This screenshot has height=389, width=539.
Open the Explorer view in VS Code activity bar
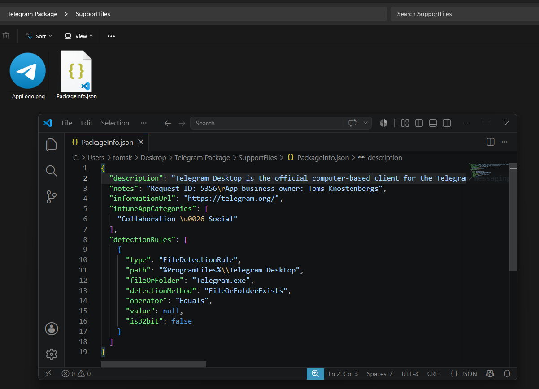[x=52, y=144]
